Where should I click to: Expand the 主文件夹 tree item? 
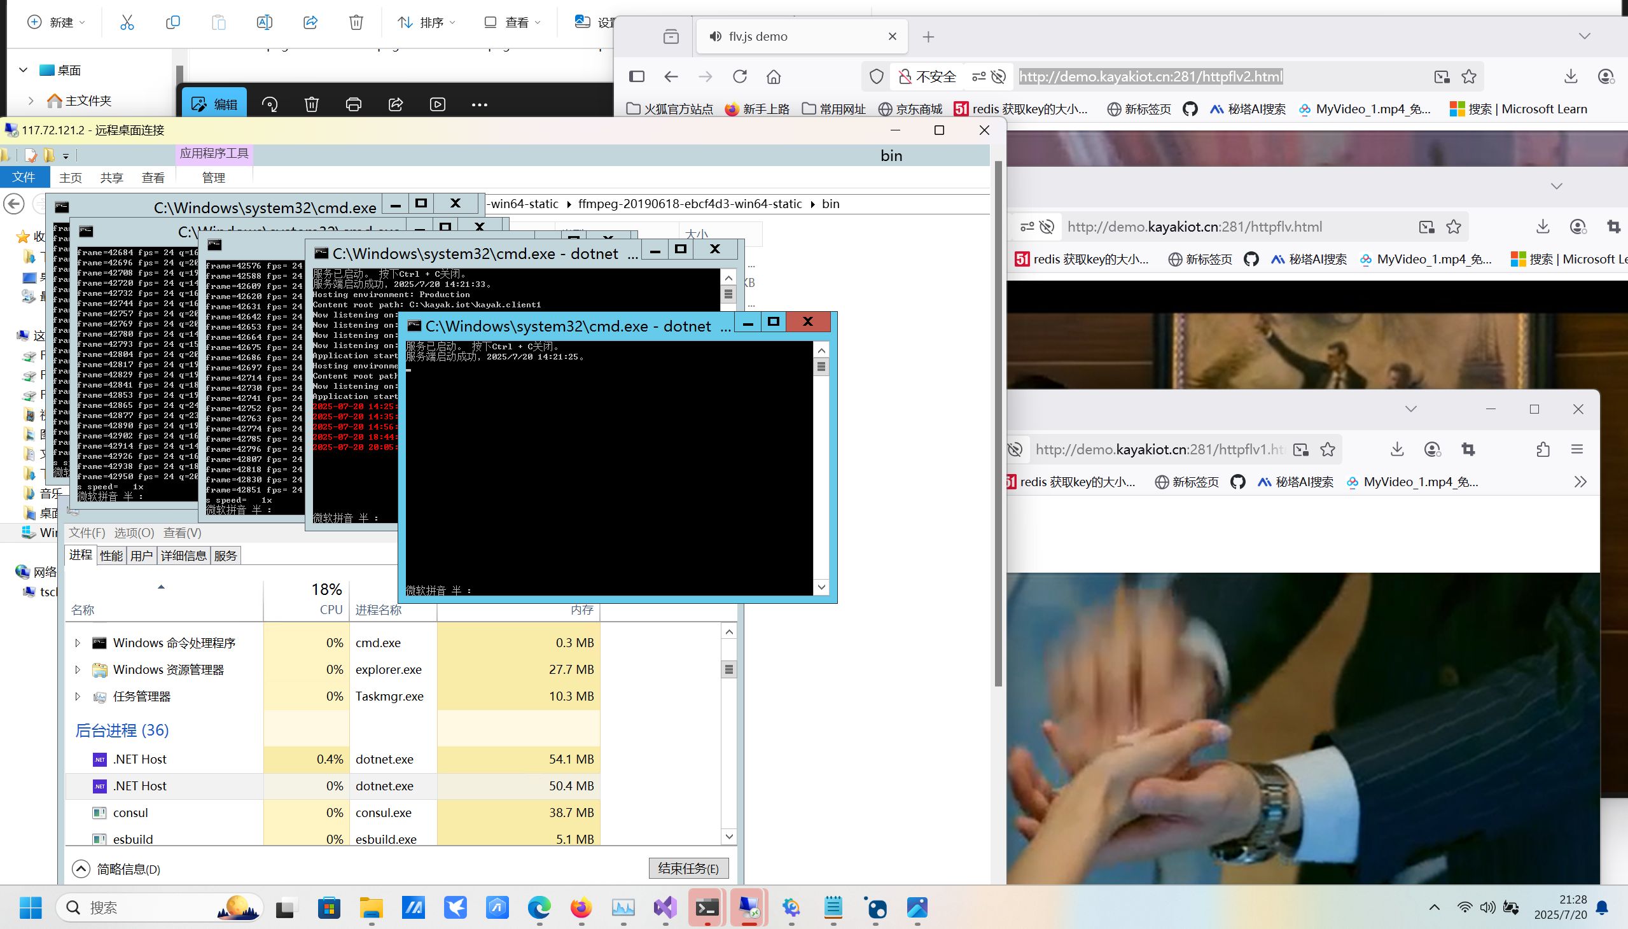31,100
